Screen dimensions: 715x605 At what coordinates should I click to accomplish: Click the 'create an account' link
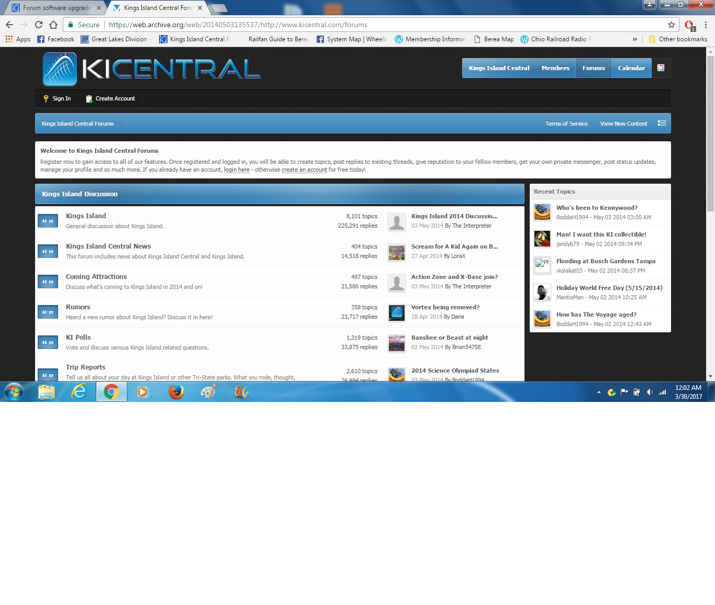304,170
